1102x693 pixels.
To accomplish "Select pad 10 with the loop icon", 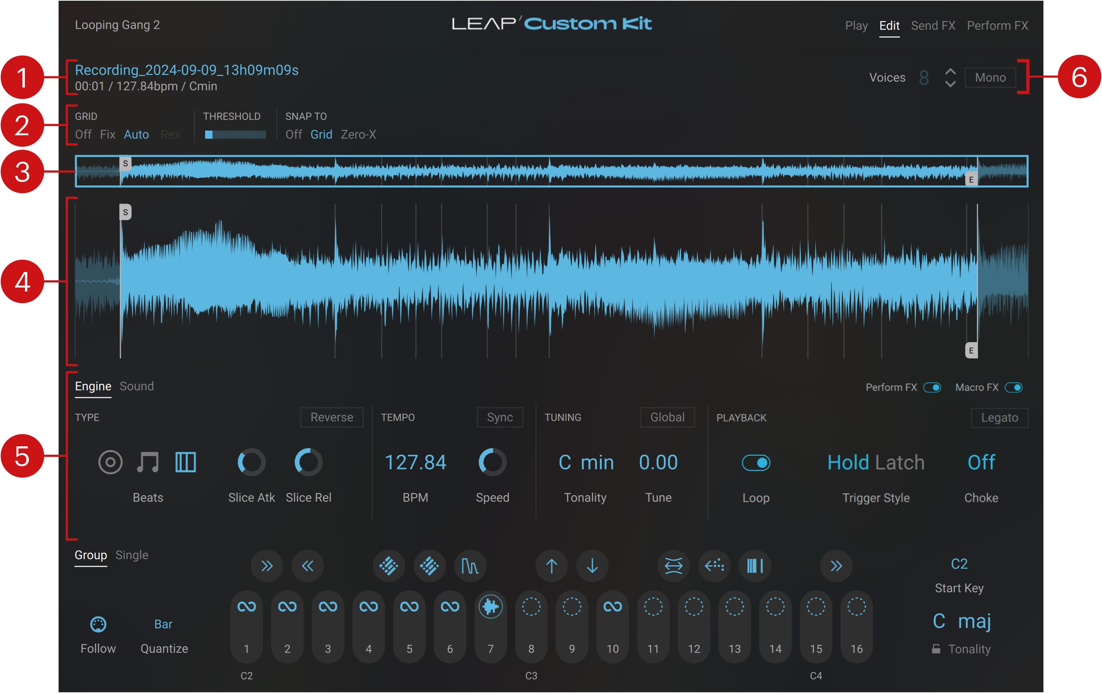I will [613, 626].
